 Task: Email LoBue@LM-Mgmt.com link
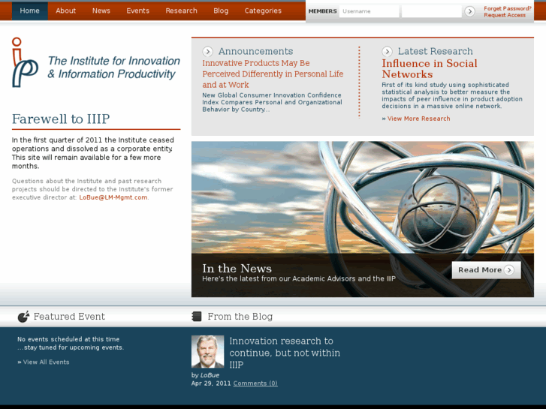[x=113, y=197]
